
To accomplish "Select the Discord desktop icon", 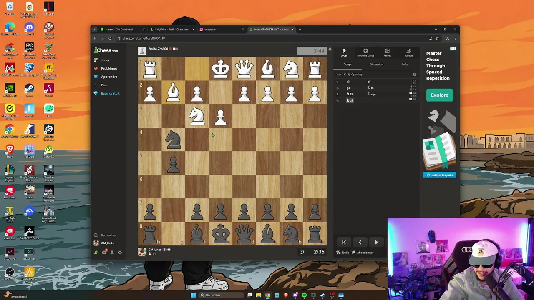I will coord(29,29).
